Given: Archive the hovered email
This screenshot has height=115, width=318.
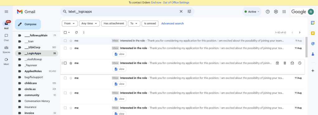Looking at the screenshot, I should coord(277,63).
